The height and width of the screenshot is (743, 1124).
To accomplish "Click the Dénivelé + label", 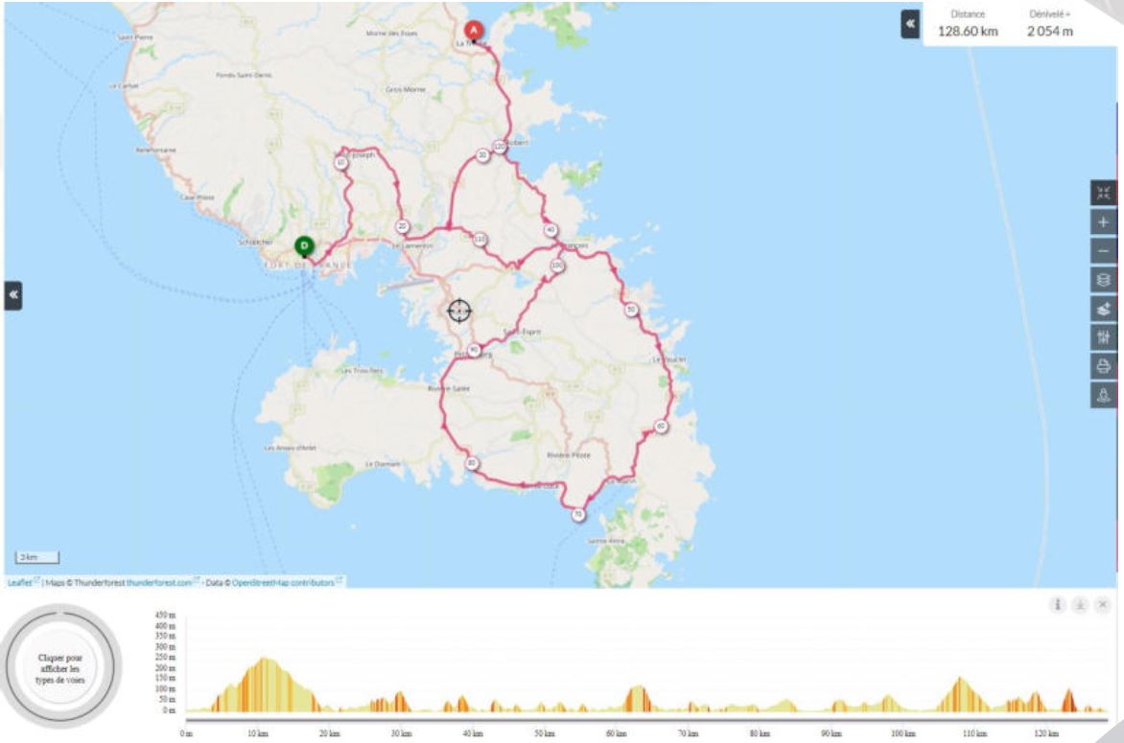I will [1049, 14].
